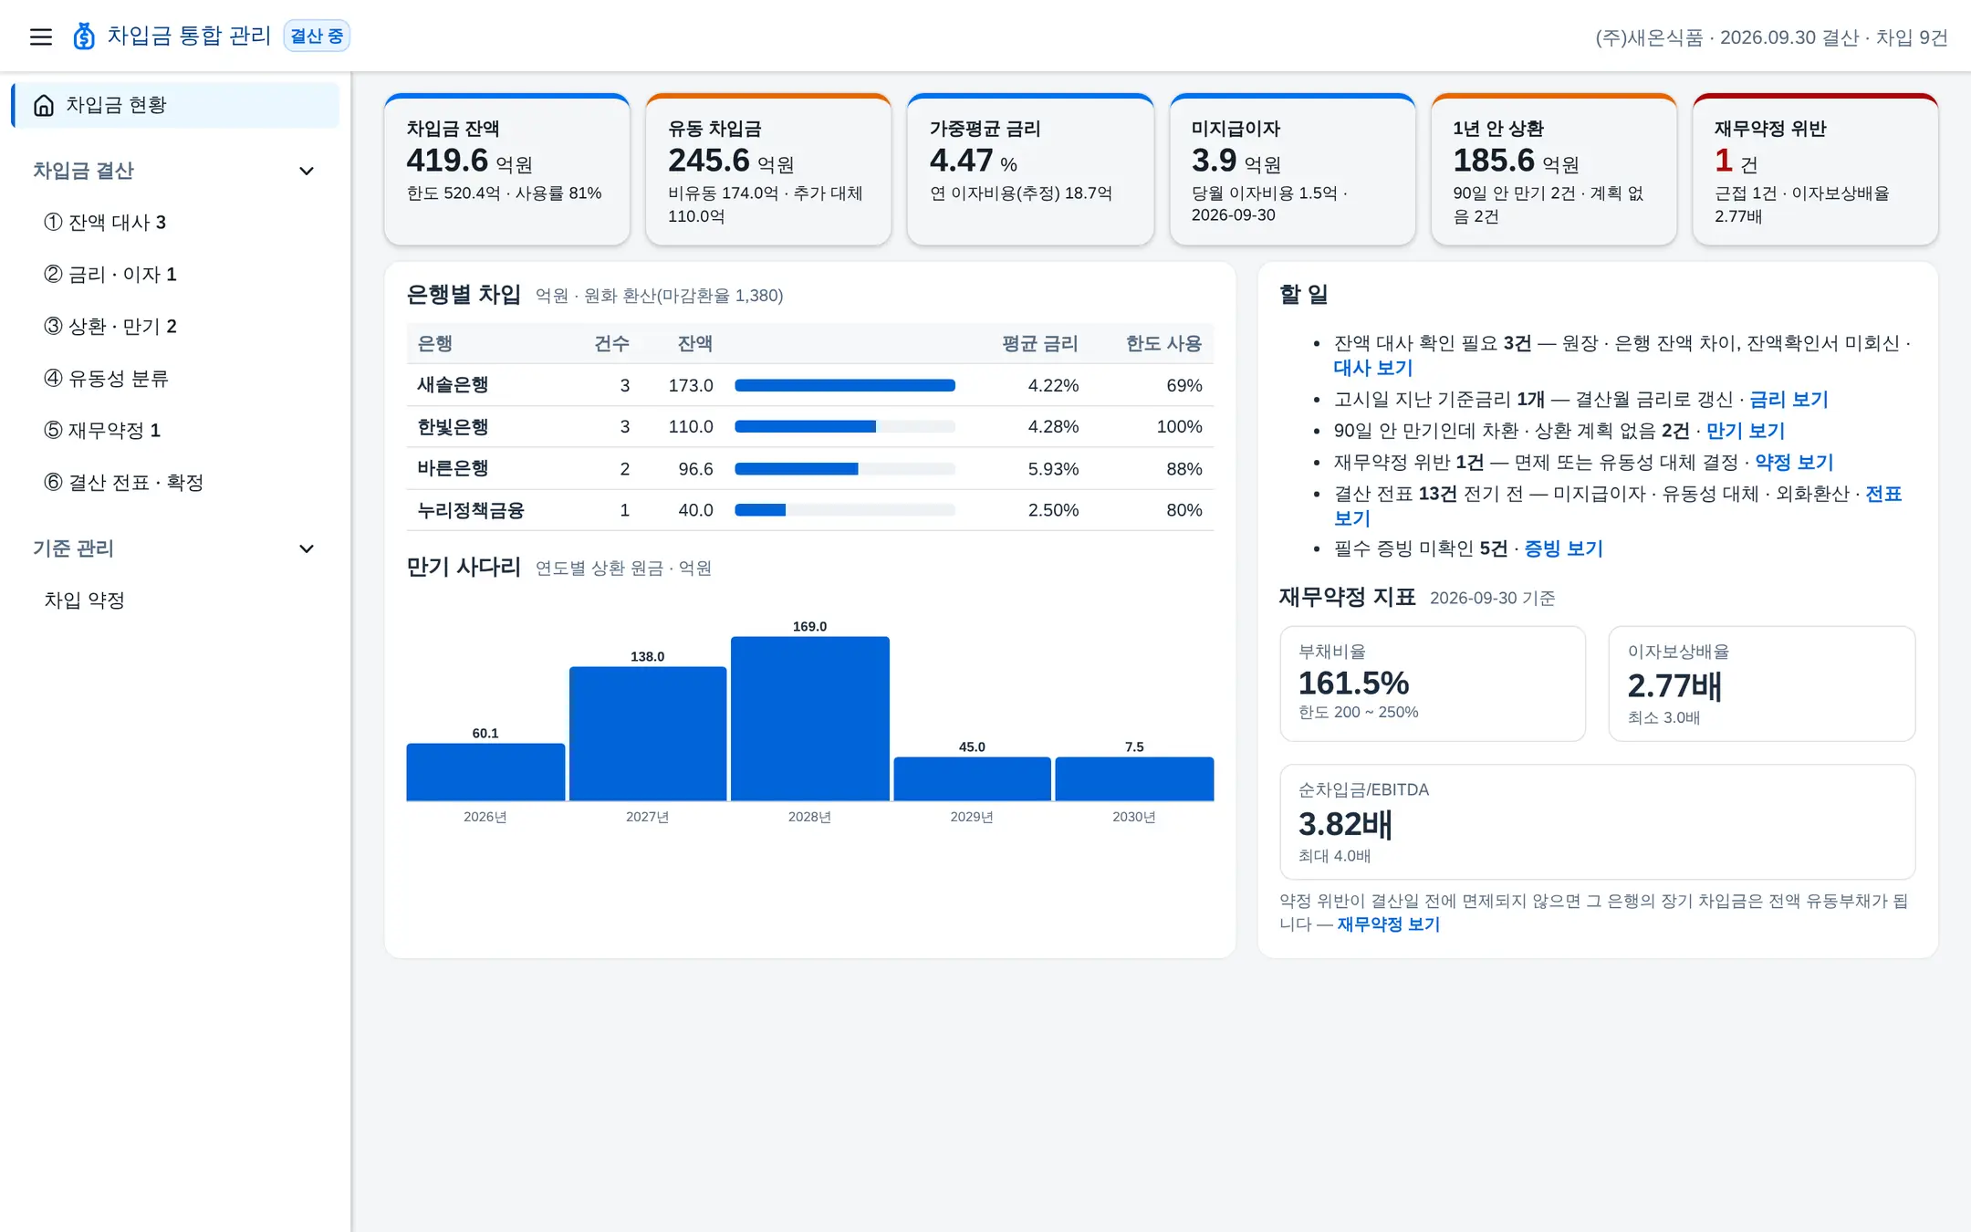Click the 부채비율 161.5% indicator card
1971x1232 pixels.
click(1433, 684)
